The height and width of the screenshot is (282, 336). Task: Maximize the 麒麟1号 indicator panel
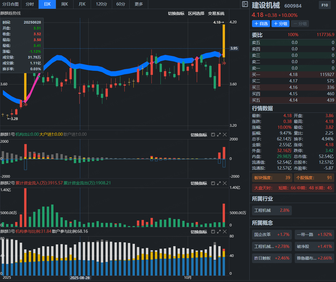219,135
